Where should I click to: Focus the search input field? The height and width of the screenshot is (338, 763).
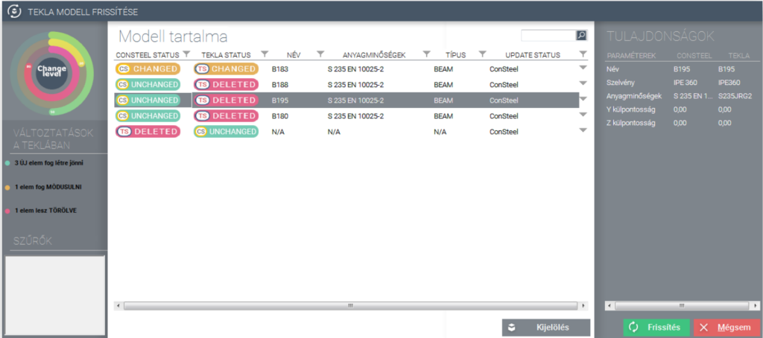pos(548,36)
